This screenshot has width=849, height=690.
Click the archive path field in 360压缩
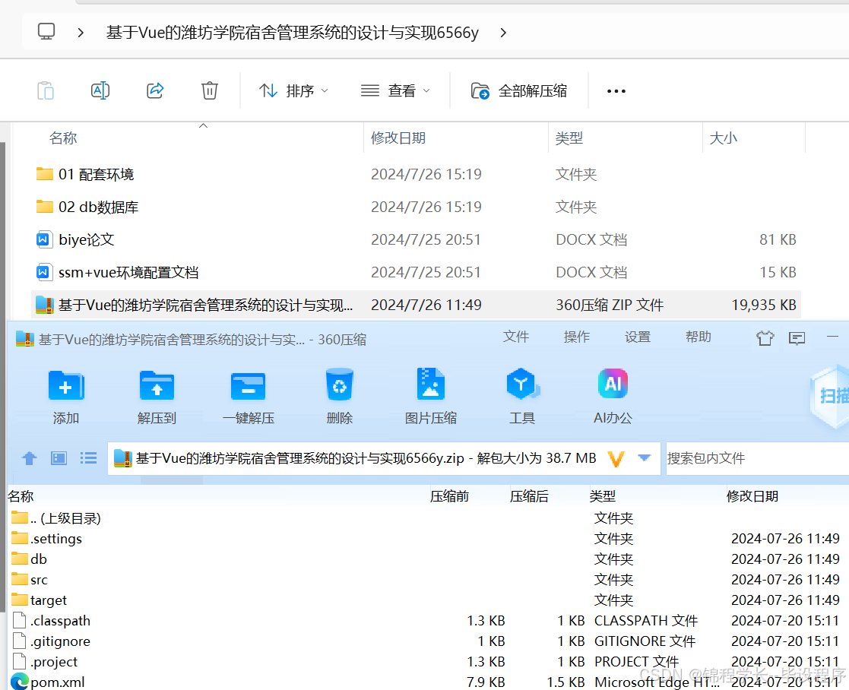click(384, 458)
